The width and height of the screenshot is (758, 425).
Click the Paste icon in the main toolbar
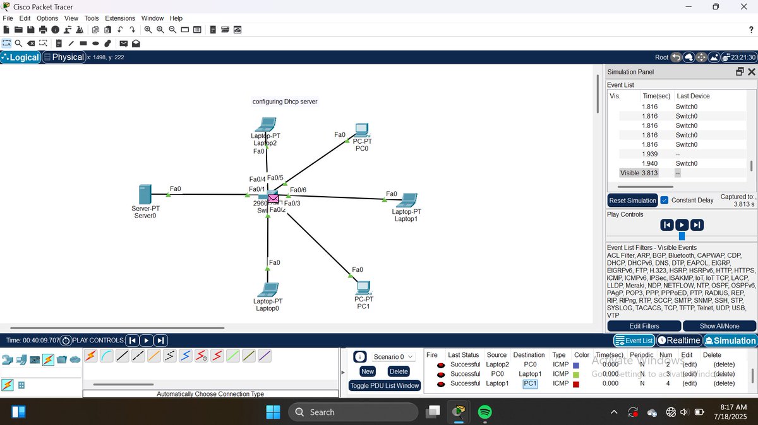point(107,30)
